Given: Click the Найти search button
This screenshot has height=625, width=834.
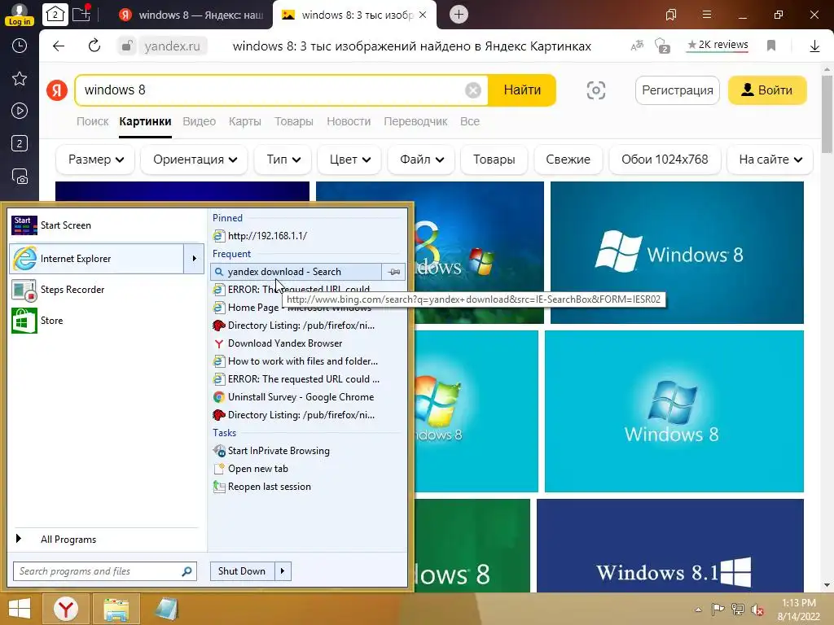Looking at the screenshot, I should coord(522,90).
